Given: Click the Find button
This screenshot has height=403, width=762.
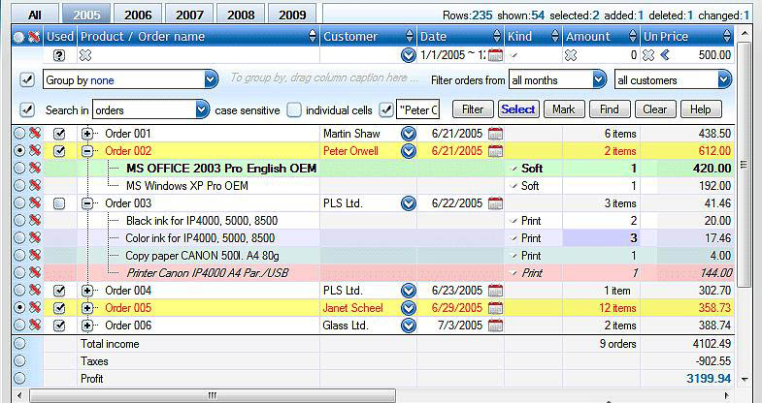Looking at the screenshot, I should coord(610,109).
